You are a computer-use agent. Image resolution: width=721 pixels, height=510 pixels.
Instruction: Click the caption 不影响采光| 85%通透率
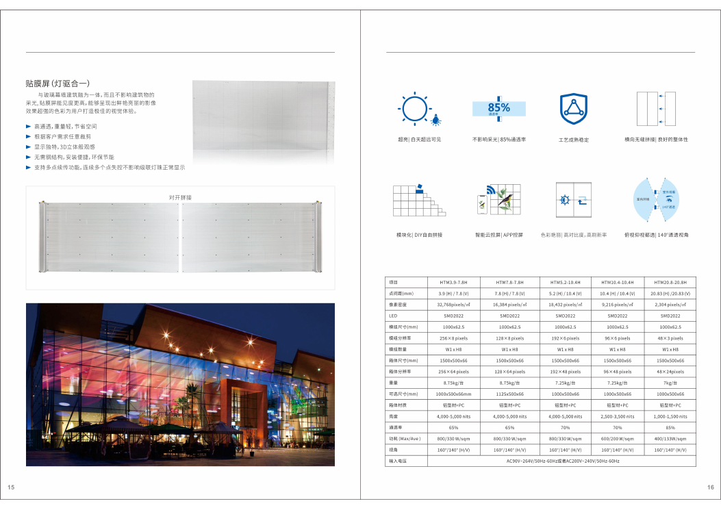pos(499,140)
